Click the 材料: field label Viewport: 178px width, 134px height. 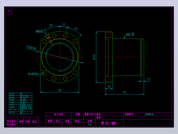point(99,118)
